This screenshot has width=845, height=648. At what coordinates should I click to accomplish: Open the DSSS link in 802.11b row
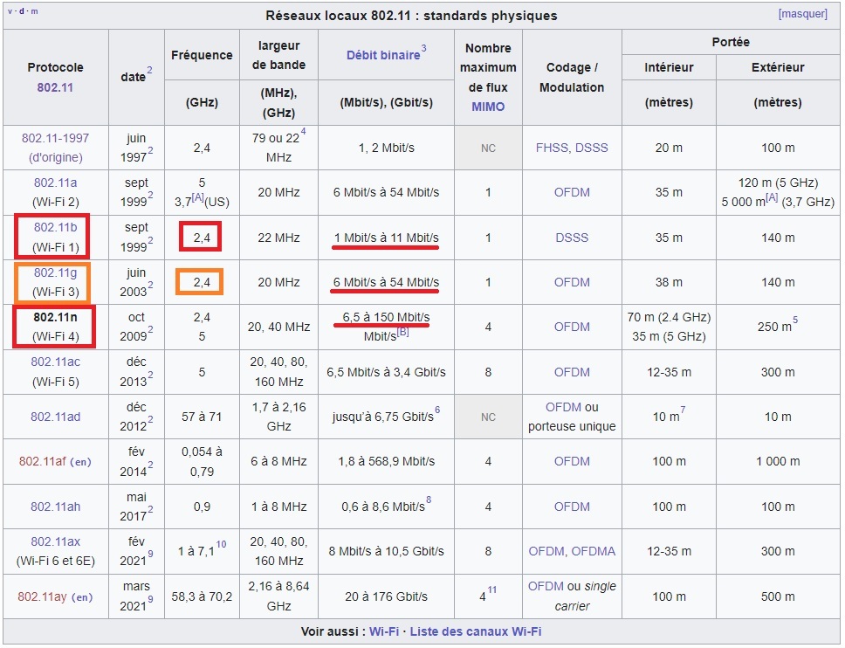point(572,238)
